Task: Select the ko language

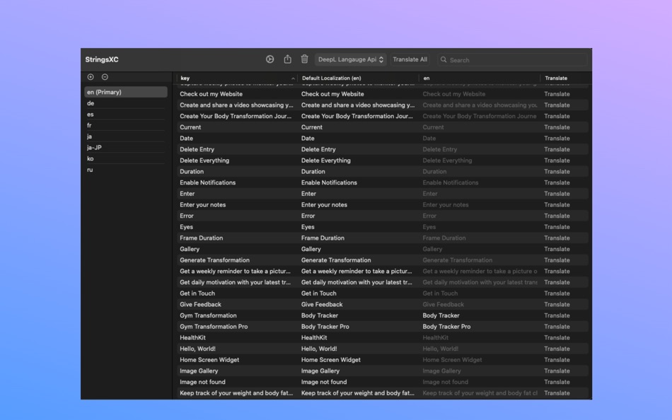Action: click(x=126, y=158)
